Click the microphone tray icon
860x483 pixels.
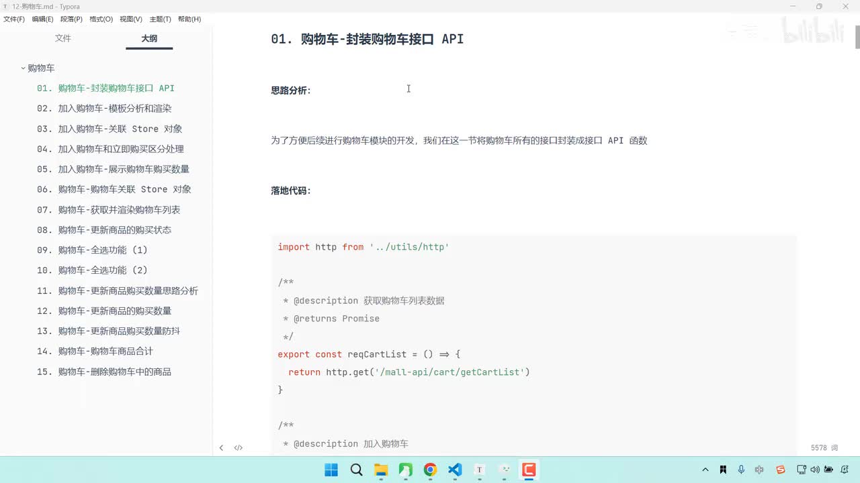pyautogui.click(x=741, y=470)
